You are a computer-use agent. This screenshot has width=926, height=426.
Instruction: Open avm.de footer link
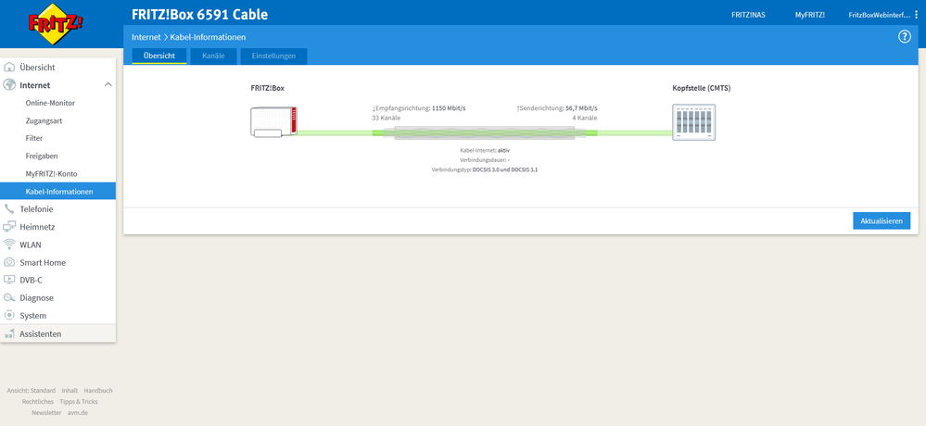click(x=77, y=413)
